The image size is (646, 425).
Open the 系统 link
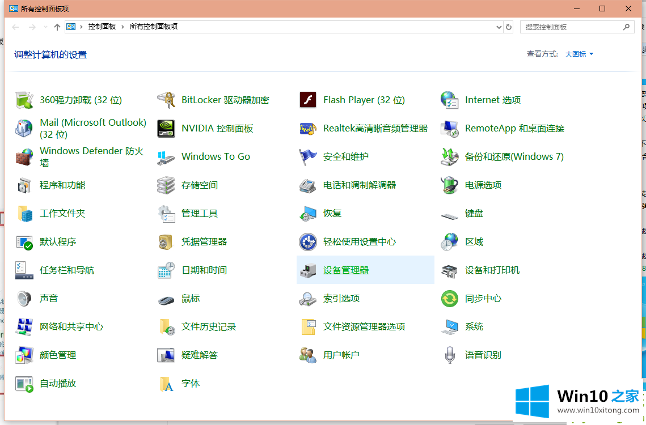[x=474, y=327]
